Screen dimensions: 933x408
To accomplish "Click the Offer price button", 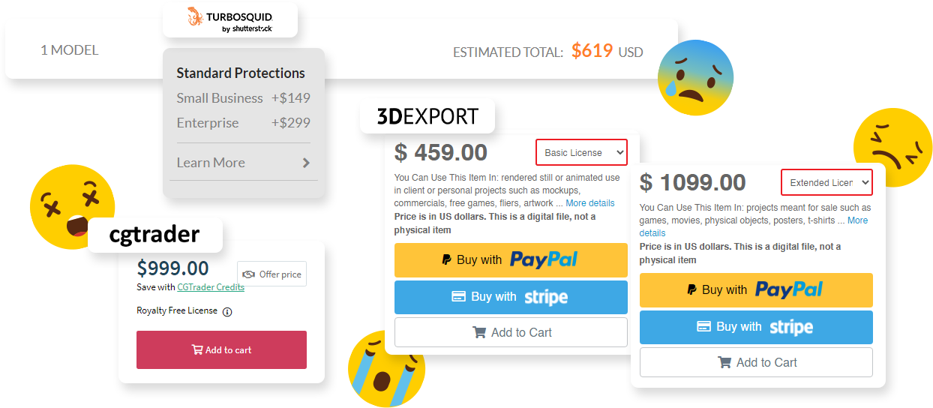I will [271, 274].
